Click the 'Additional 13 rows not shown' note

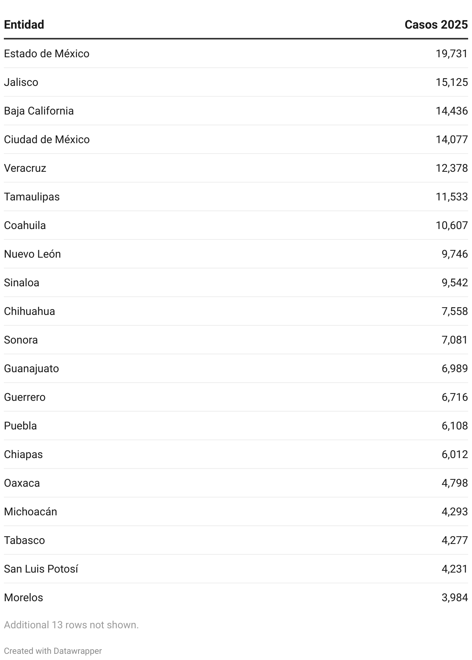[x=71, y=625]
